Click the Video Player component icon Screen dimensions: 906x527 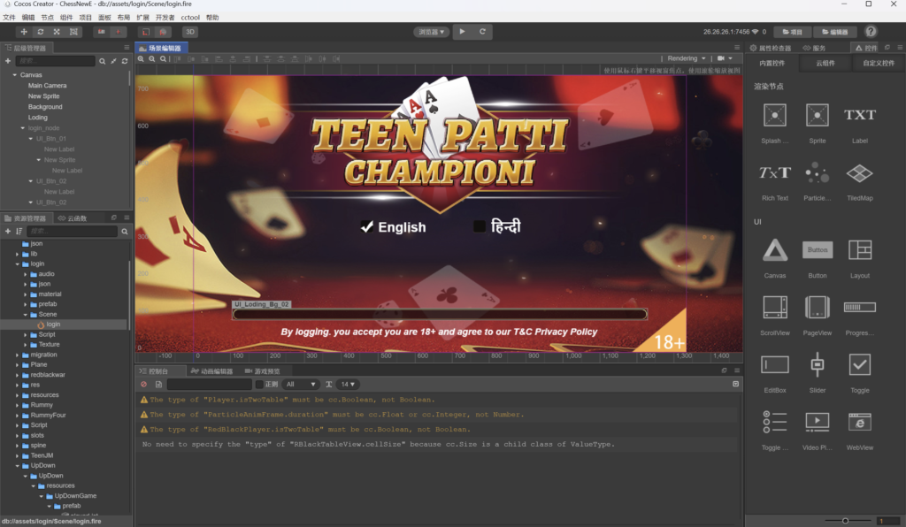tap(817, 422)
